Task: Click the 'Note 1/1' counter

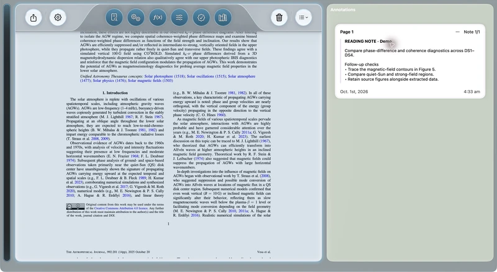Action: pyautogui.click(x=472, y=32)
